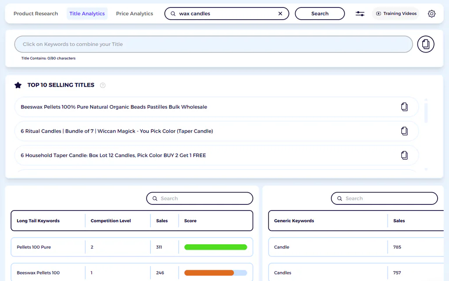Open the filter sliders settings icon
This screenshot has width=449, height=281.
(360, 14)
